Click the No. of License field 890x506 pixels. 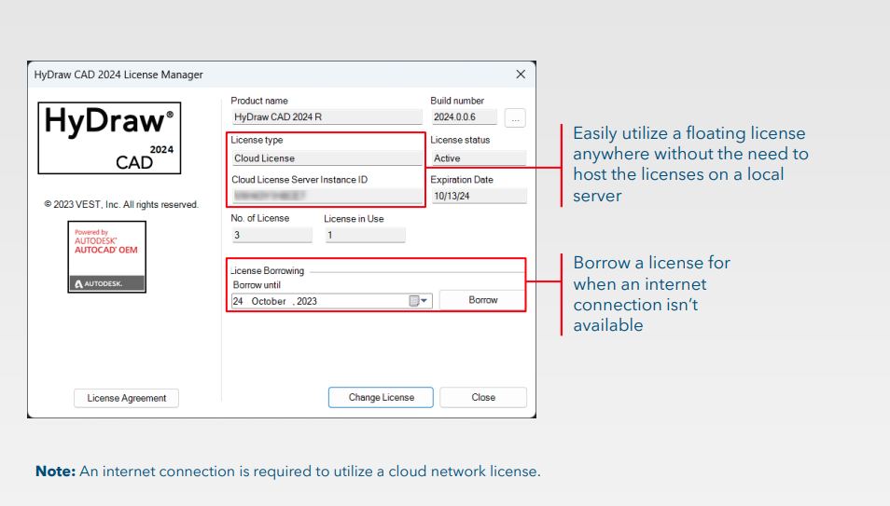point(271,235)
